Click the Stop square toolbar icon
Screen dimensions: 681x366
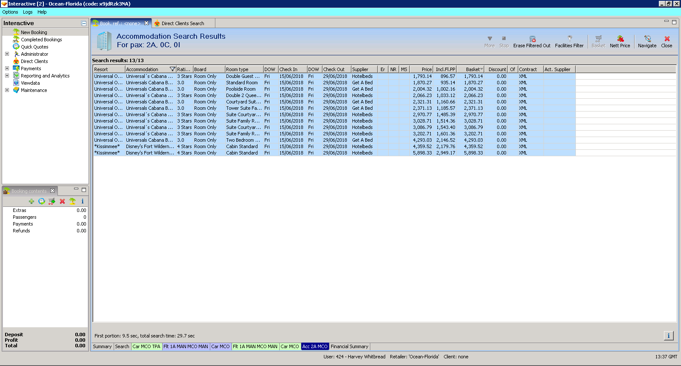pos(504,38)
